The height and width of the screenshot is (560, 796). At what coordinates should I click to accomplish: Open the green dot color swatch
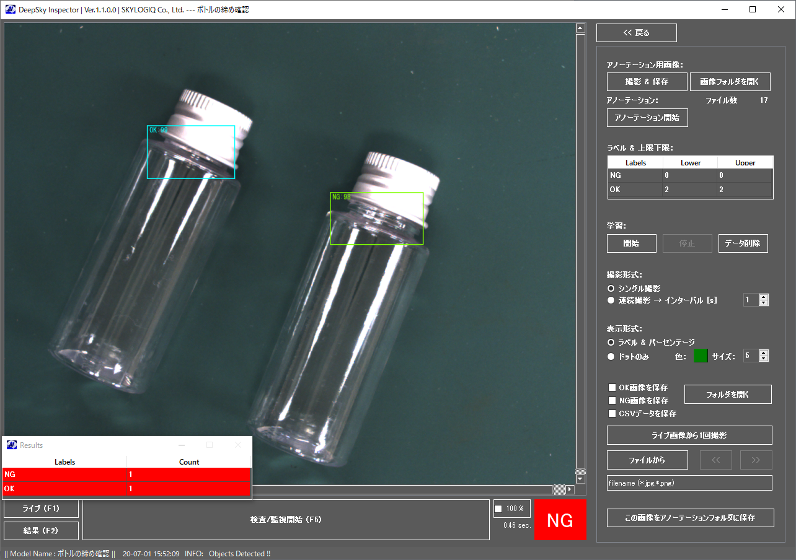[701, 356]
